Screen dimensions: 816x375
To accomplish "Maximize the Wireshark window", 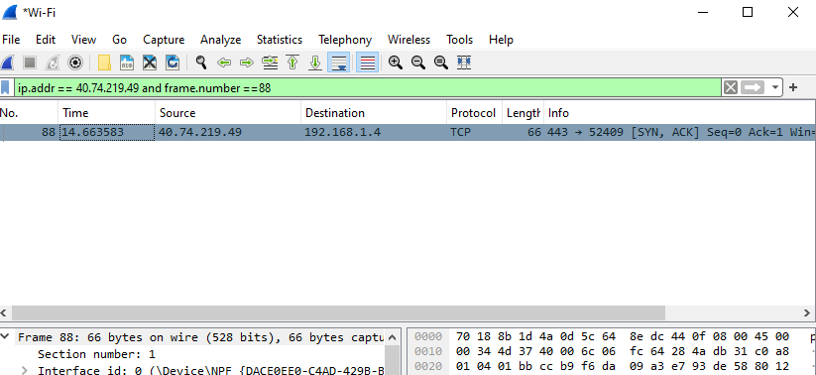I will pos(748,12).
